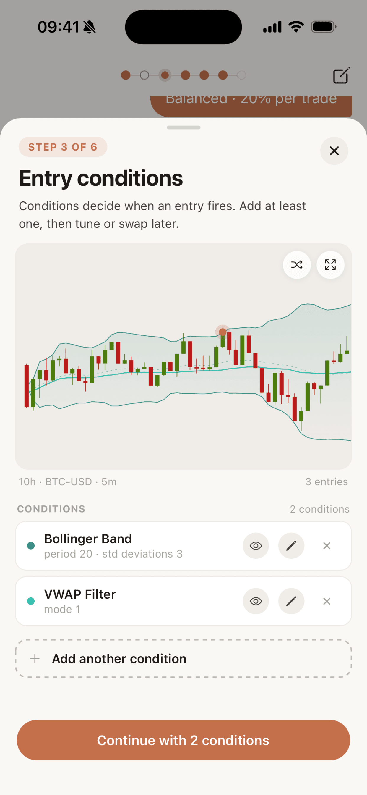The width and height of the screenshot is (367, 795).
Task: Close the Entry conditions sheet
Action: pyautogui.click(x=334, y=151)
